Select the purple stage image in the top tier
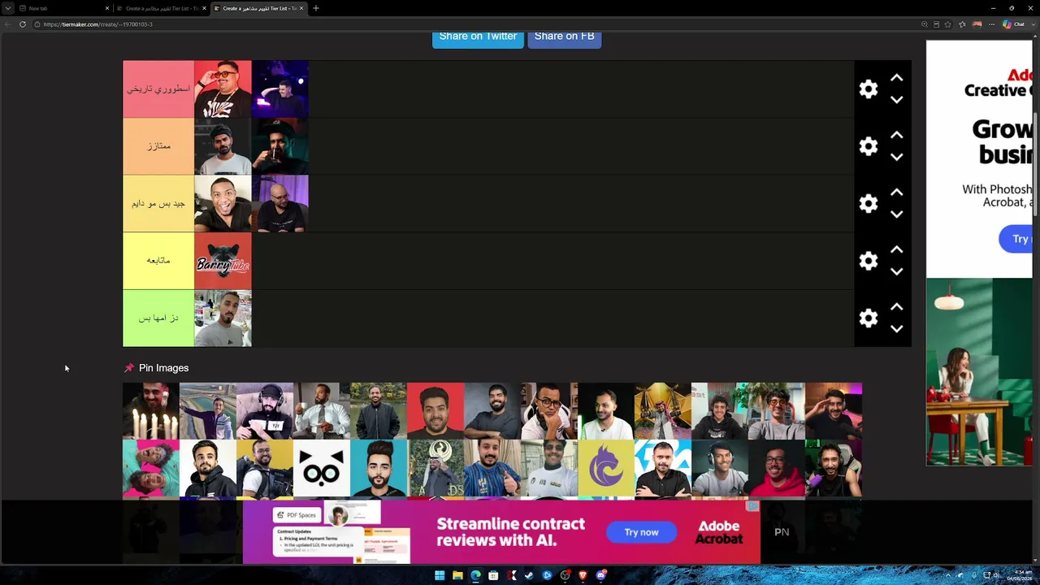The image size is (1040, 585). [279, 89]
